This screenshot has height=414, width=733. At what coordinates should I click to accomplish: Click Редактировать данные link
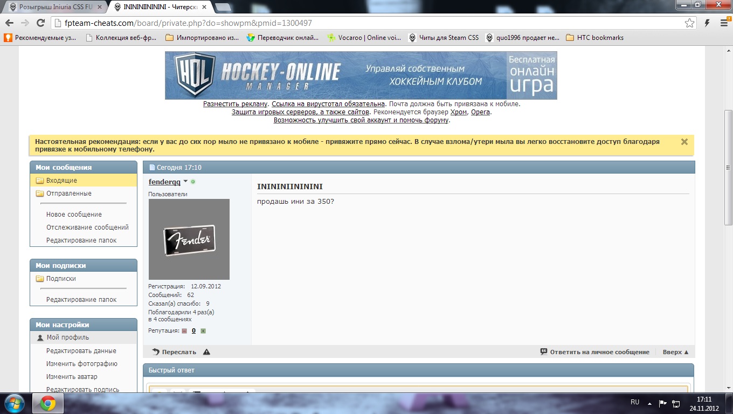(x=81, y=351)
